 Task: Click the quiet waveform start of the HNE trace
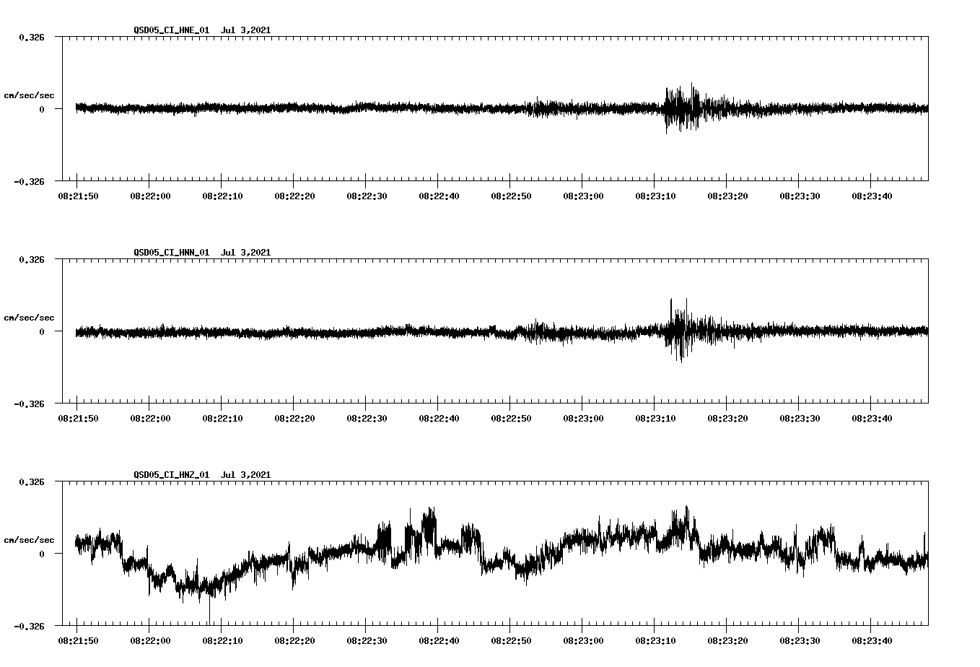tap(108, 108)
